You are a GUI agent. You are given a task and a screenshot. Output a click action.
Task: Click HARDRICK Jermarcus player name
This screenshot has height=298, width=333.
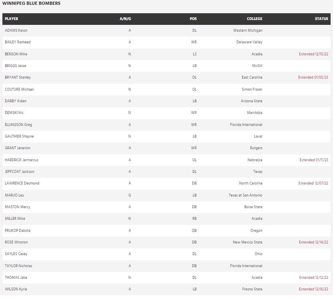click(x=22, y=160)
